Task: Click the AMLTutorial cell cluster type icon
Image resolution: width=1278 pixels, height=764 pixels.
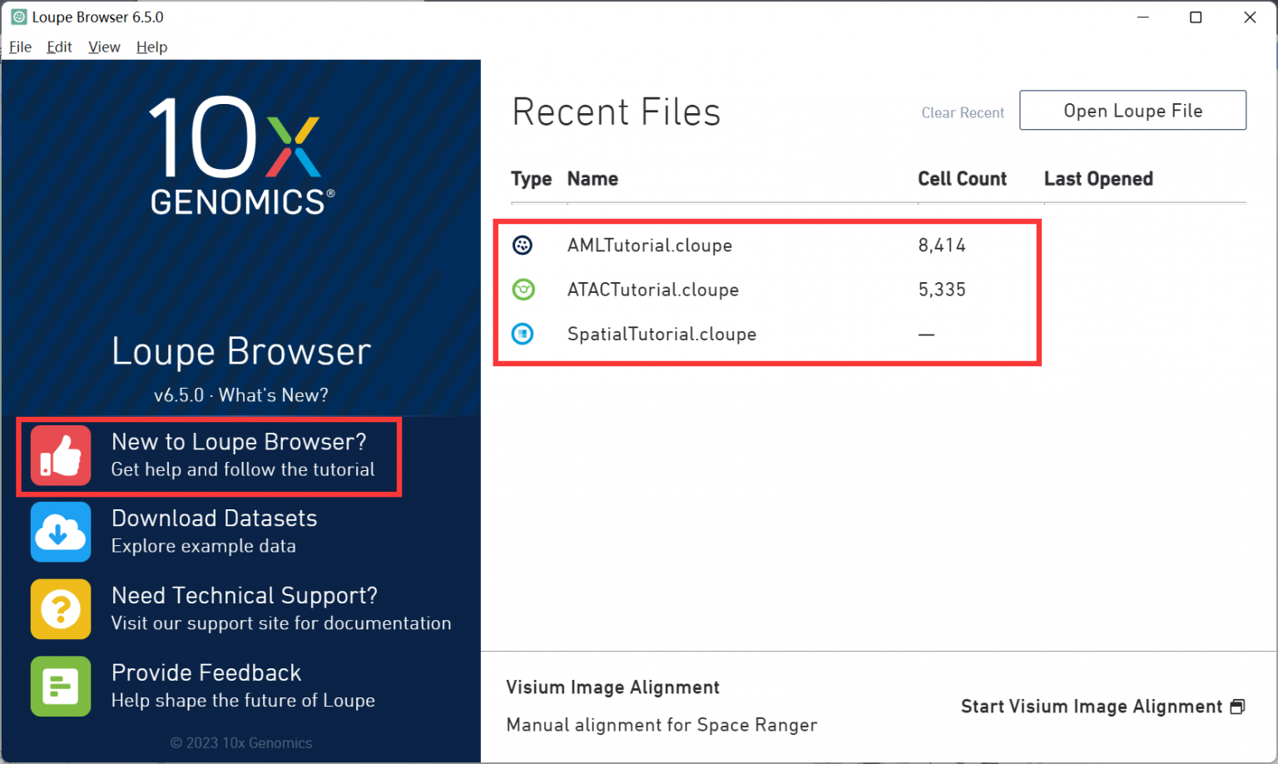Action: [x=523, y=245]
